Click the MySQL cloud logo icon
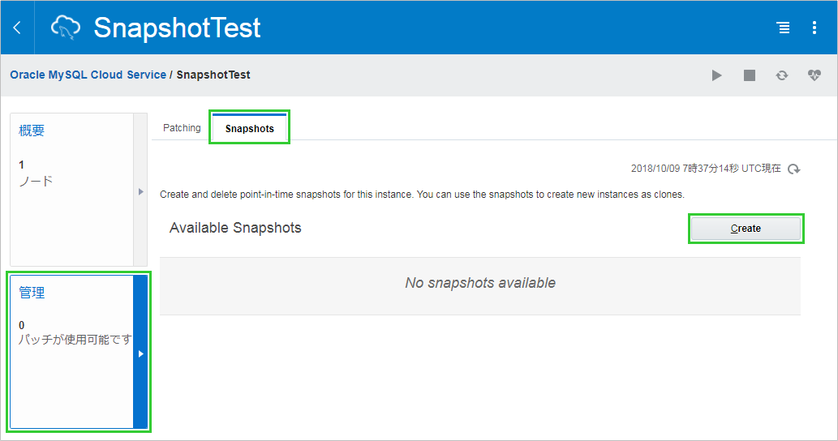The width and height of the screenshot is (838, 441). [x=66, y=28]
